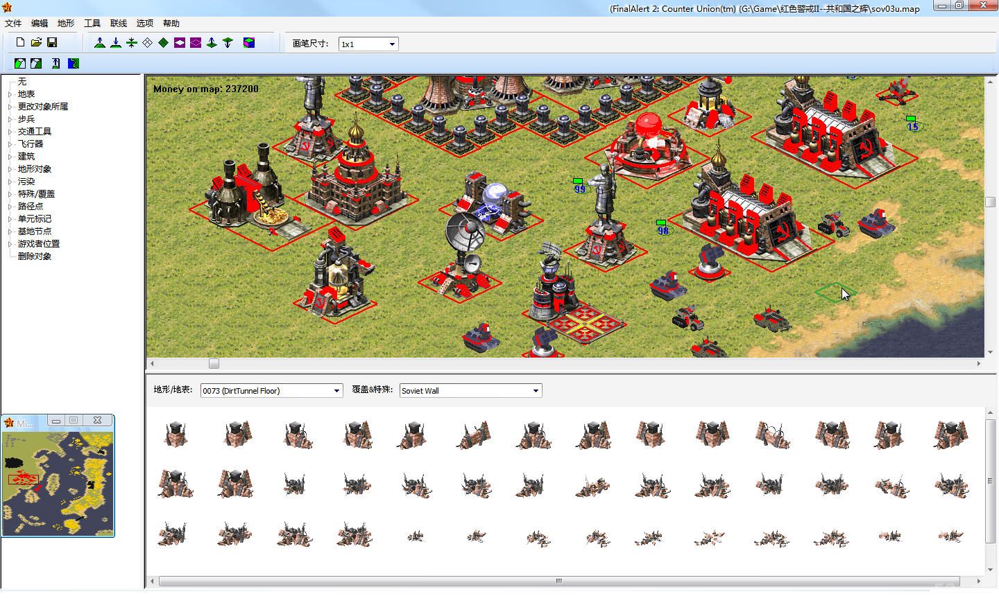Click the map view vertical scrollbar thumb
This screenshot has width=999, height=603.
(x=990, y=202)
